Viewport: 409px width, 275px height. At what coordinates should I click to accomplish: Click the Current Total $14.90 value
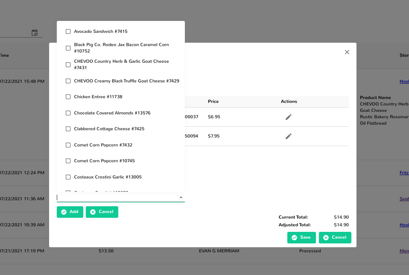341,217
